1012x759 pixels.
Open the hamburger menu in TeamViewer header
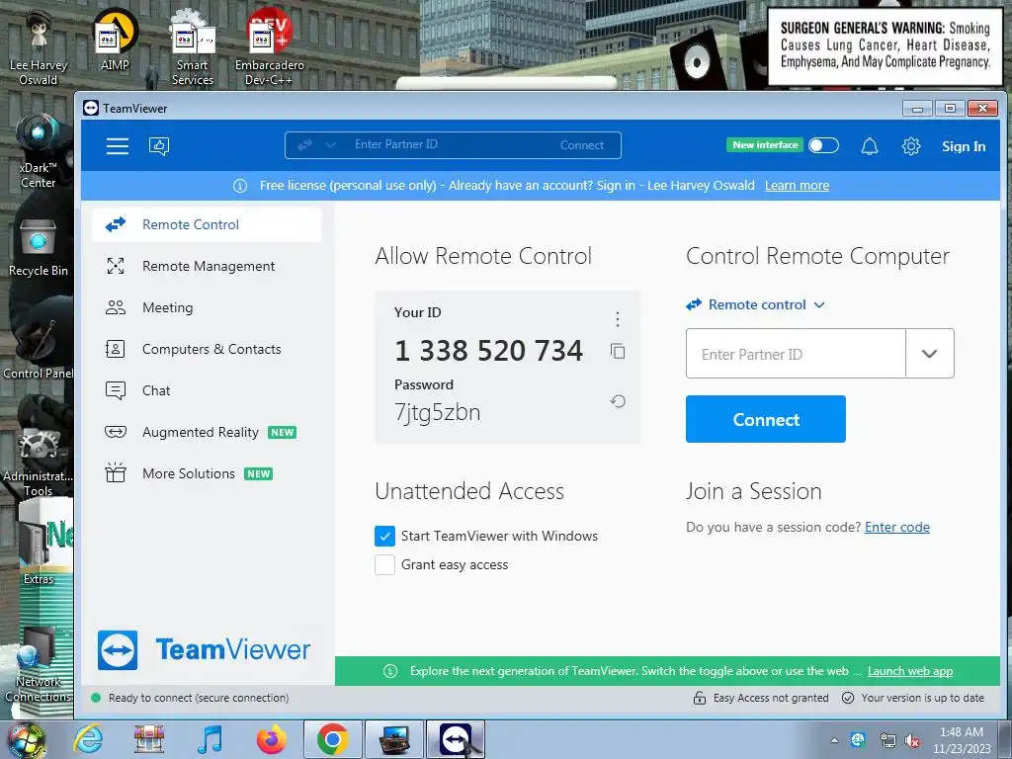(x=117, y=146)
